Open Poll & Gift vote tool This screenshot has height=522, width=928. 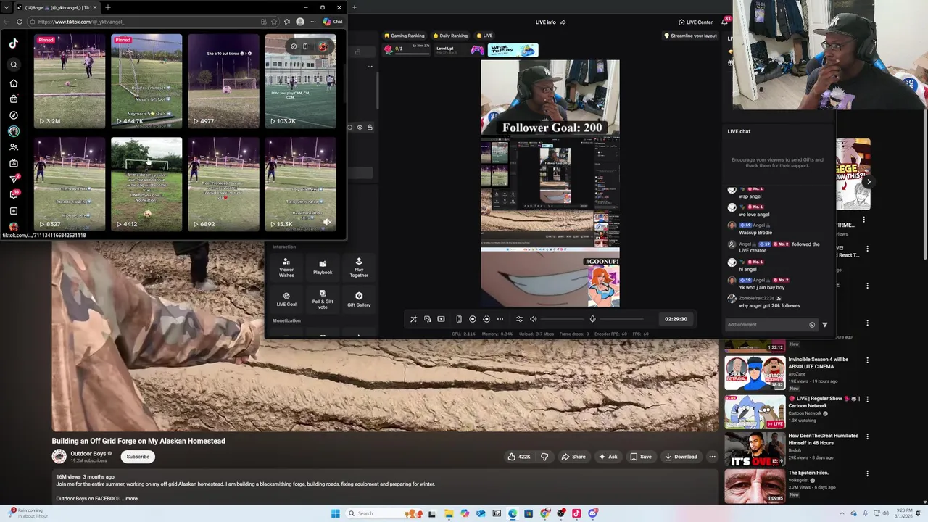point(323,299)
